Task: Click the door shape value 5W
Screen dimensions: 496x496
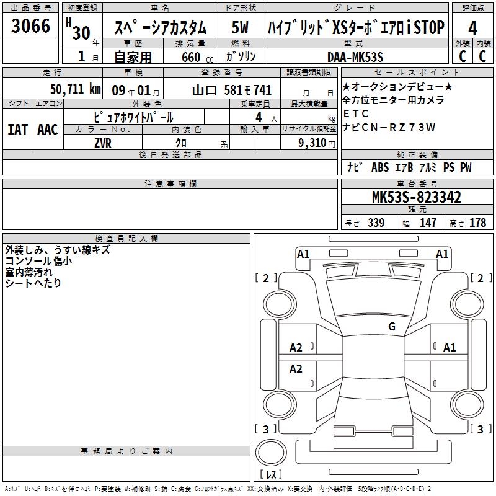Action: (240, 27)
